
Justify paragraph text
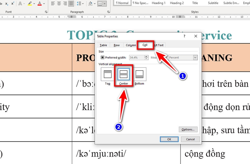[x=71, y=3]
